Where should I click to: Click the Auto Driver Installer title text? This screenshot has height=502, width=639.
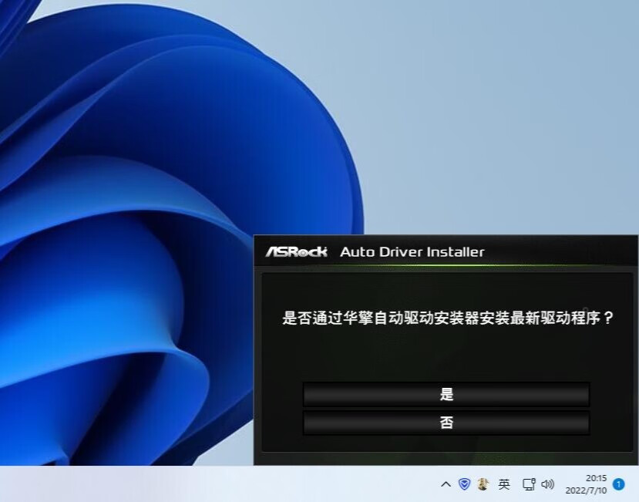412,251
